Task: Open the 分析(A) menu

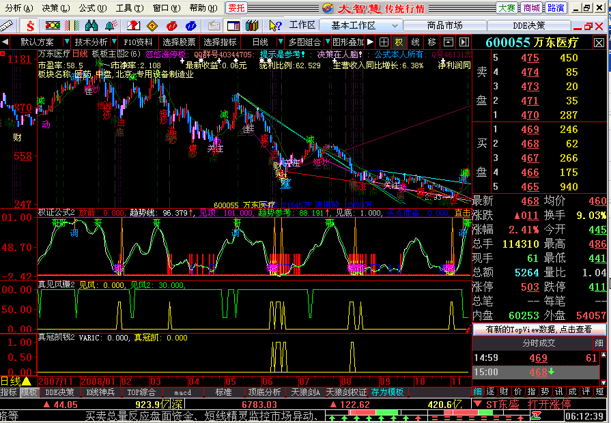Action: (19, 8)
